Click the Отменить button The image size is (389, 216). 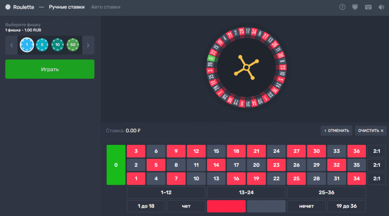pyautogui.click(x=336, y=130)
